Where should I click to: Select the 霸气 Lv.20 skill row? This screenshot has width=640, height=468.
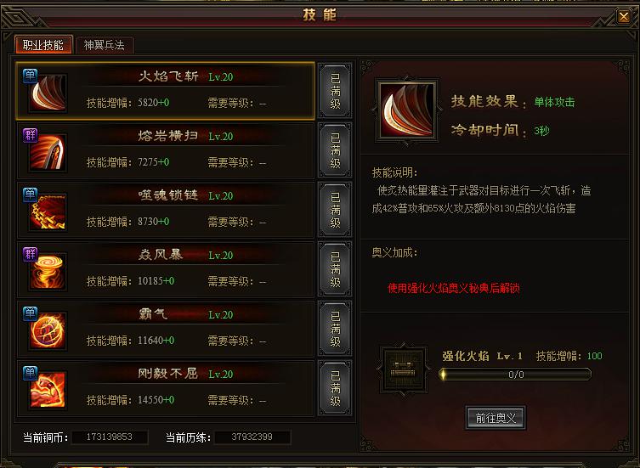pyautogui.click(x=165, y=329)
